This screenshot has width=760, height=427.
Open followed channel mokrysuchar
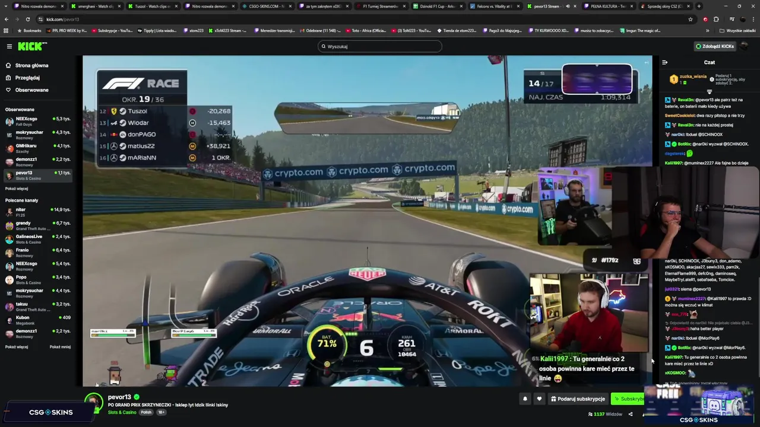tap(37, 135)
